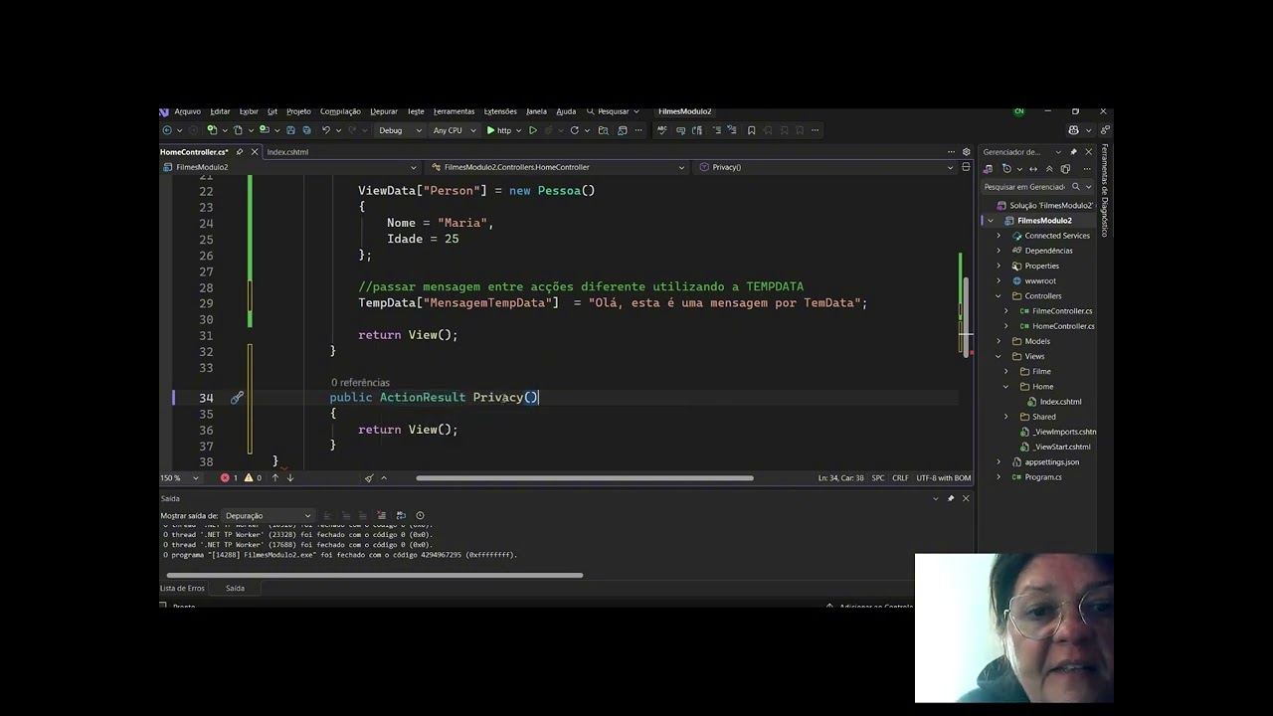Click the Undo icon
Image resolution: width=1273 pixels, height=716 pixels.
(326, 130)
